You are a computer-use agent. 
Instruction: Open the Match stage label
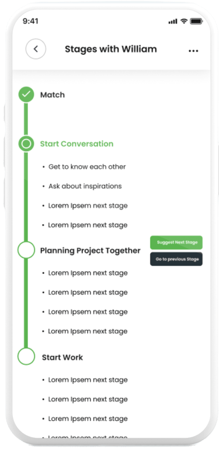(x=53, y=95)
